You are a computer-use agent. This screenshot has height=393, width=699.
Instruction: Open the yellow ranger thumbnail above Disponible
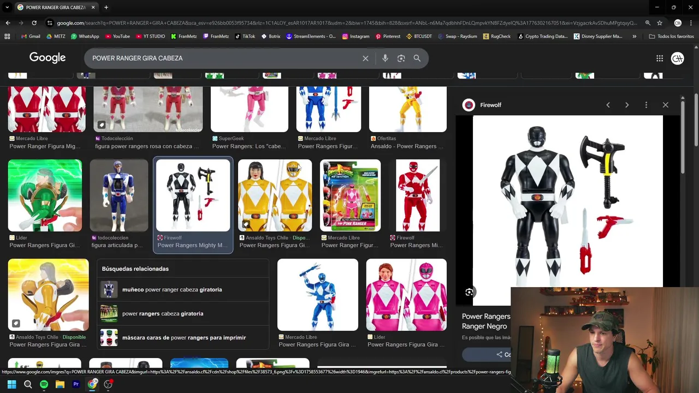pos(48,295)
